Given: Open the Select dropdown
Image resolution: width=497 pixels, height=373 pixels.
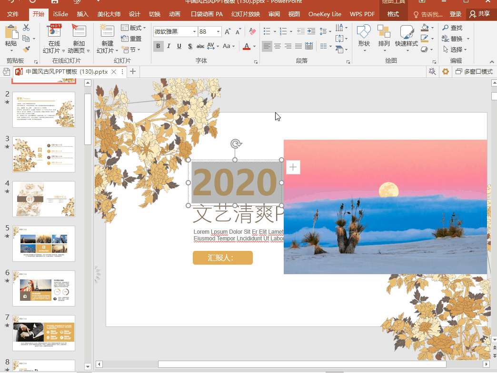Looking at the screenshot, I should point(455,49).
